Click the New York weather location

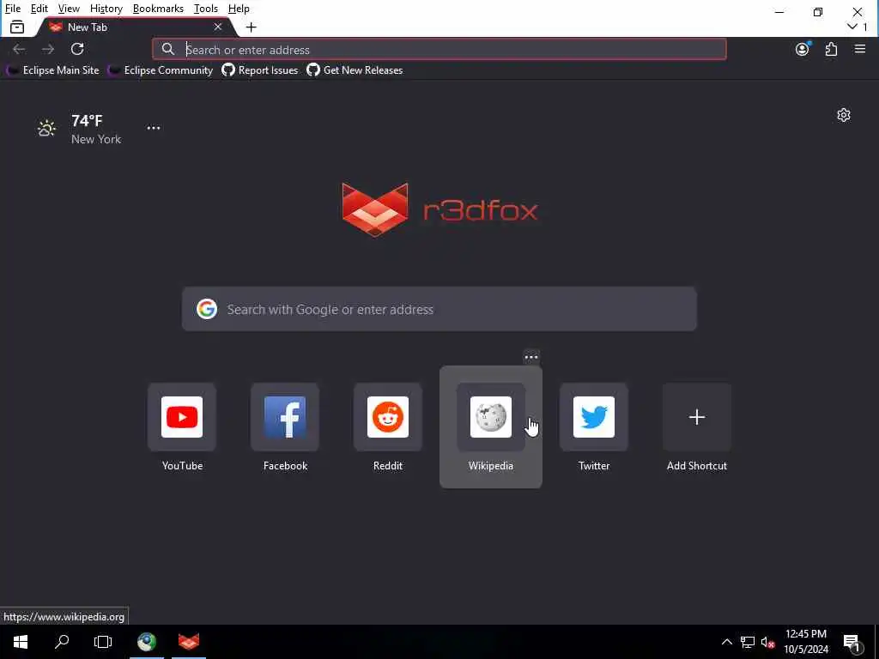(x=96, y=139)
